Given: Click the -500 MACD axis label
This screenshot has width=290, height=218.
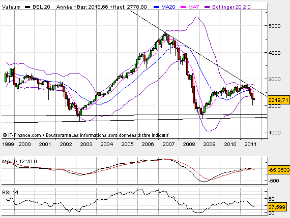Looking at the screenshot, I should point(274,181).
